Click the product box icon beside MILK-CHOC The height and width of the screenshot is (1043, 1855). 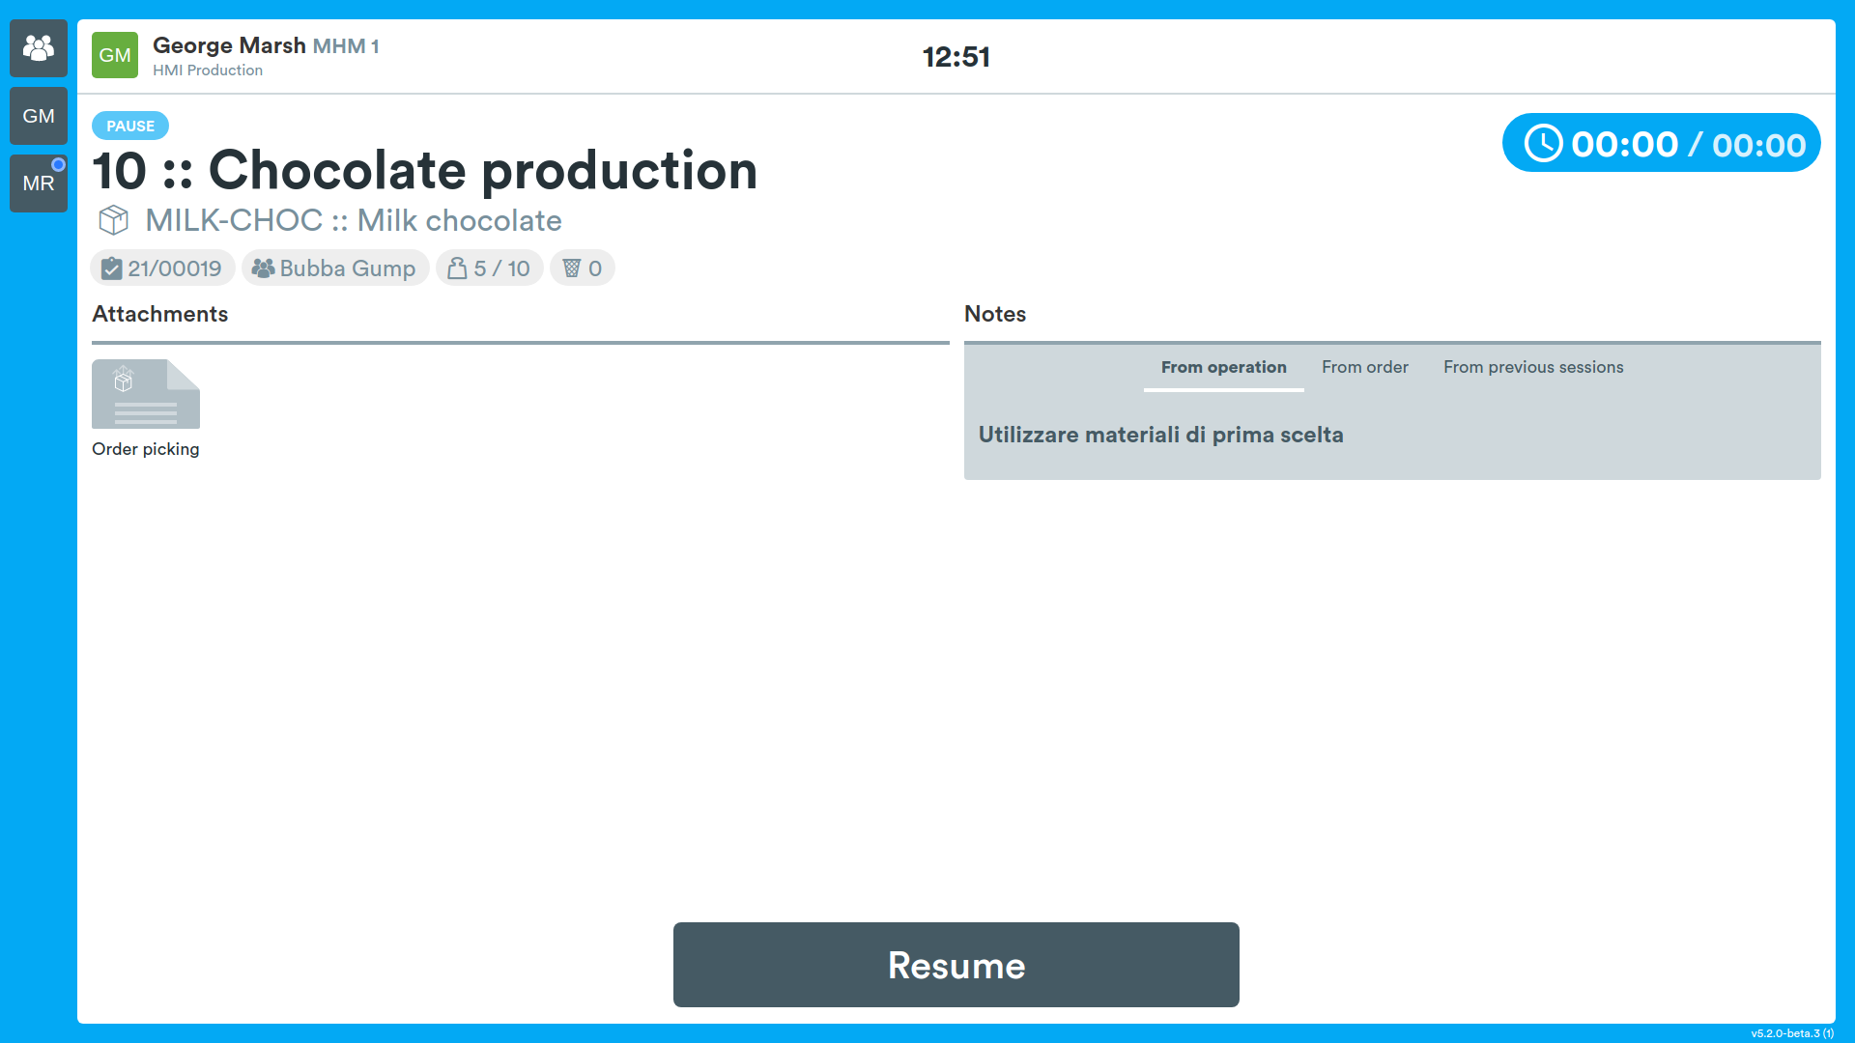pos(114,220)
